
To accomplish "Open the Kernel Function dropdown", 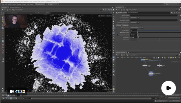I will [137, 28].
